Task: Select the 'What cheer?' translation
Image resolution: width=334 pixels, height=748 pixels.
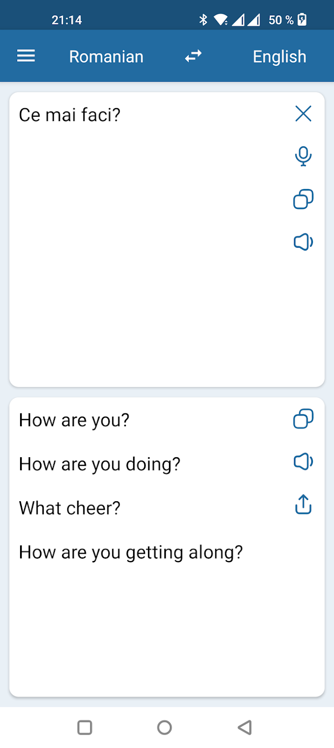Action: (70, 508)
